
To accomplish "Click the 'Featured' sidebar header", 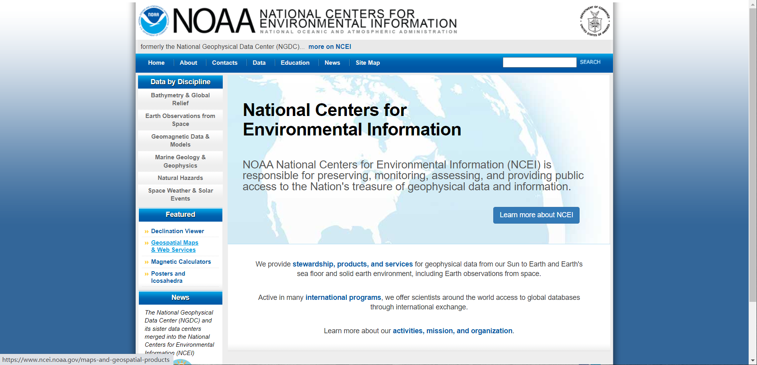I will pyautogui.click(x=180, y=214).
